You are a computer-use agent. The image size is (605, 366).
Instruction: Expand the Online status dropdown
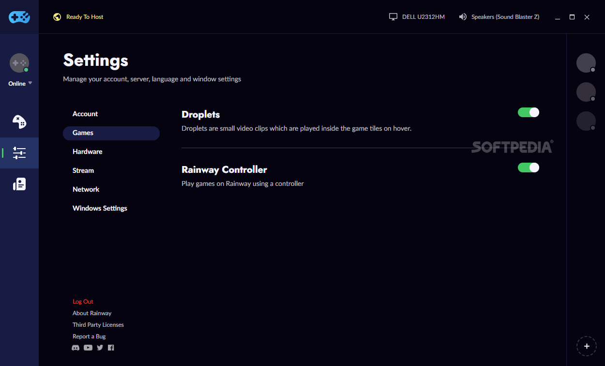(20, 83)
